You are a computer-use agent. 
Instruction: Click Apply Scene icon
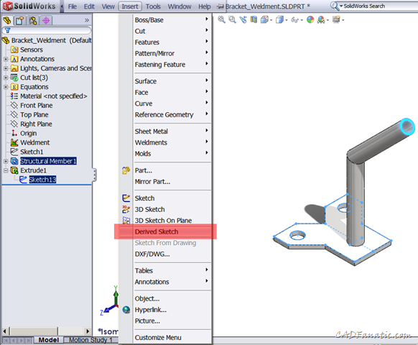(x=321, y=19)
